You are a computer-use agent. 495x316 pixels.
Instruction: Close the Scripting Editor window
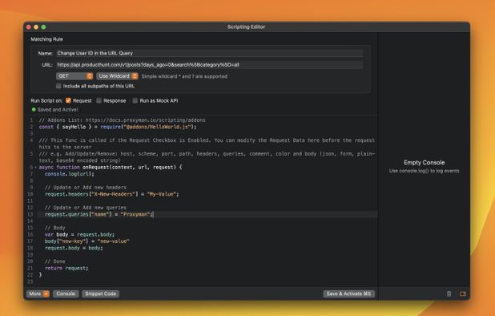(x=29, y=27)
